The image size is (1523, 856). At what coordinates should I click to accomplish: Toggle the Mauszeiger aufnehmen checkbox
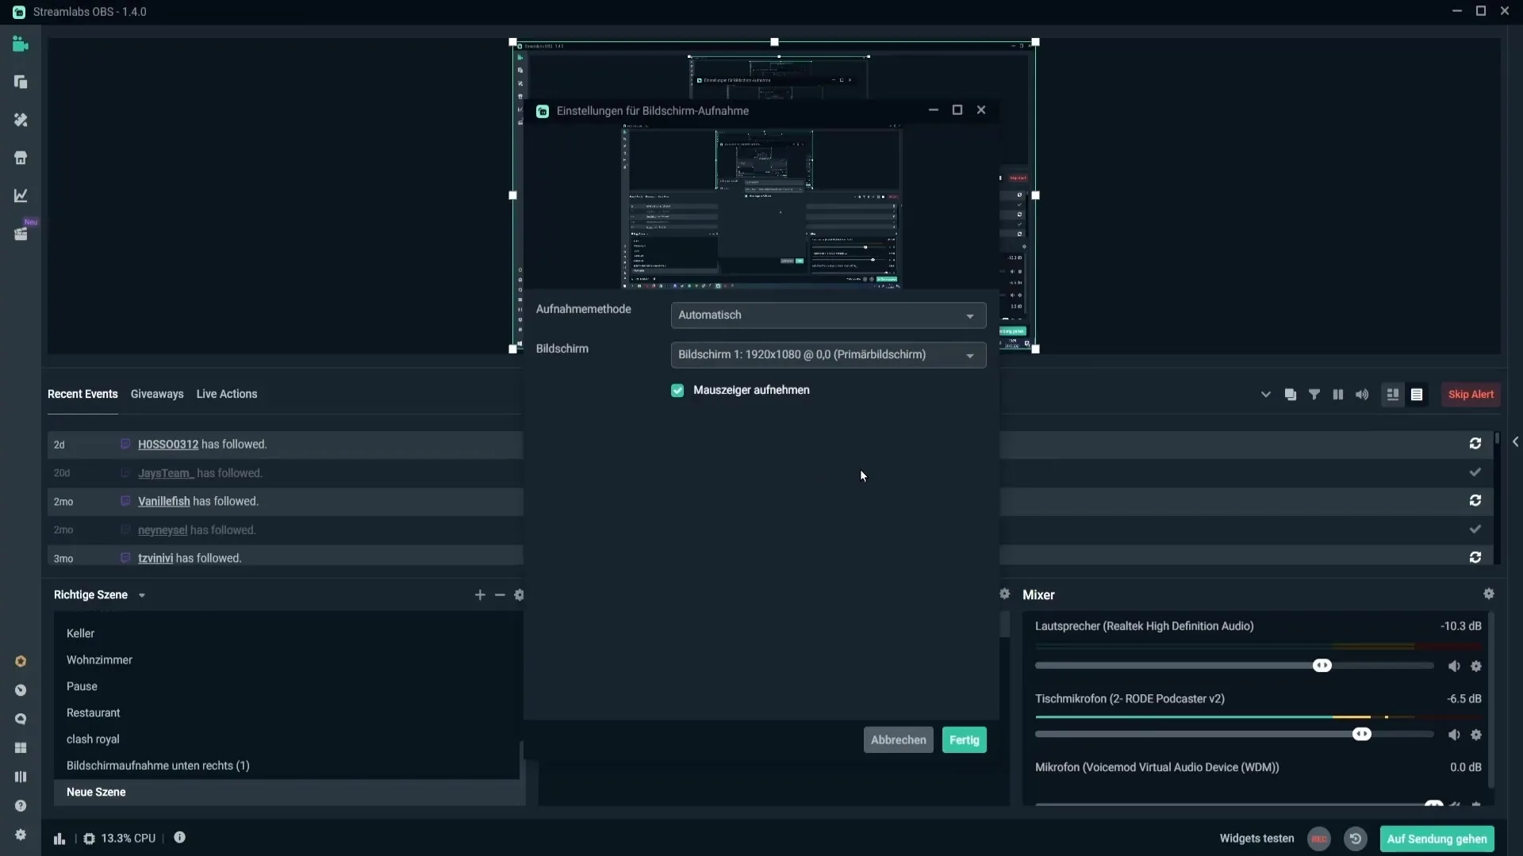click(x=677, y=390)
